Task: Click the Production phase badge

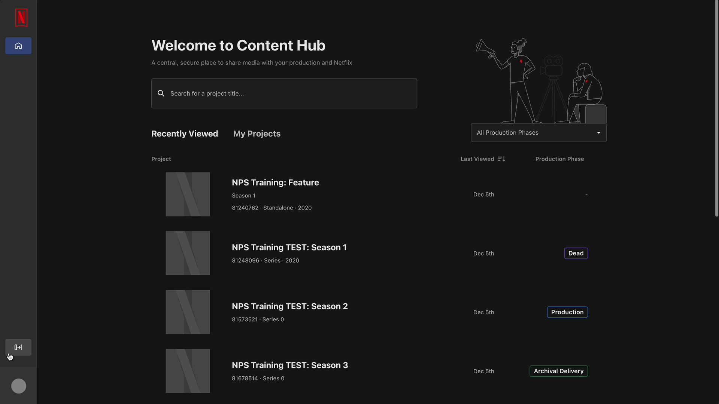Action: click(x=567, y=312)
